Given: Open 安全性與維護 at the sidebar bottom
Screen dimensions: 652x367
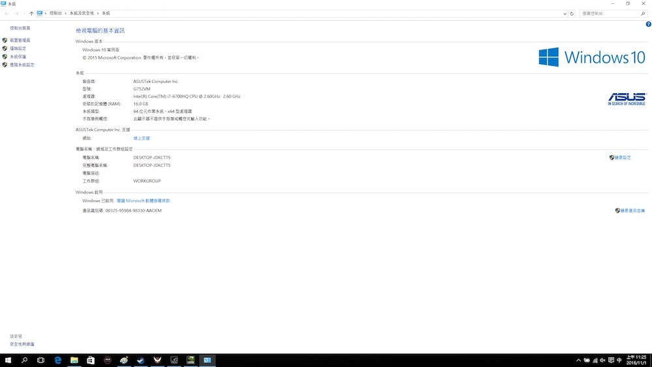Looking at the screenshot, I should coord(22,344).
